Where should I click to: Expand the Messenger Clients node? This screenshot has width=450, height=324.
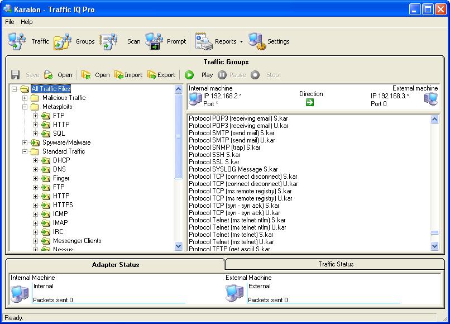coord(35,241)
